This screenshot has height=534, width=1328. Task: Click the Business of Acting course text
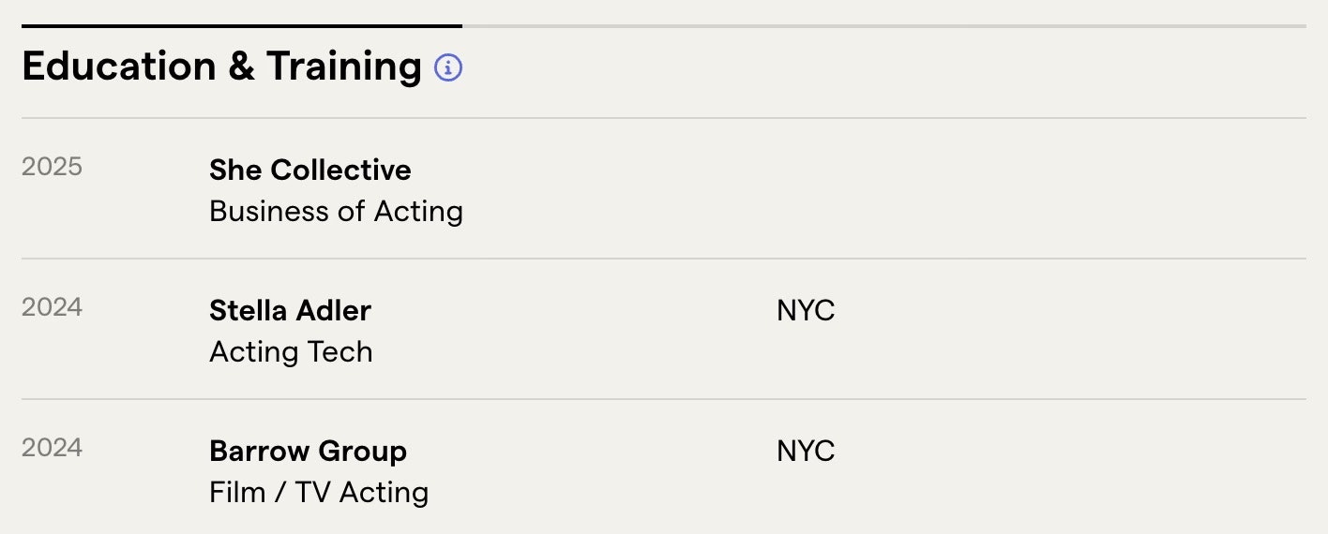336,212
